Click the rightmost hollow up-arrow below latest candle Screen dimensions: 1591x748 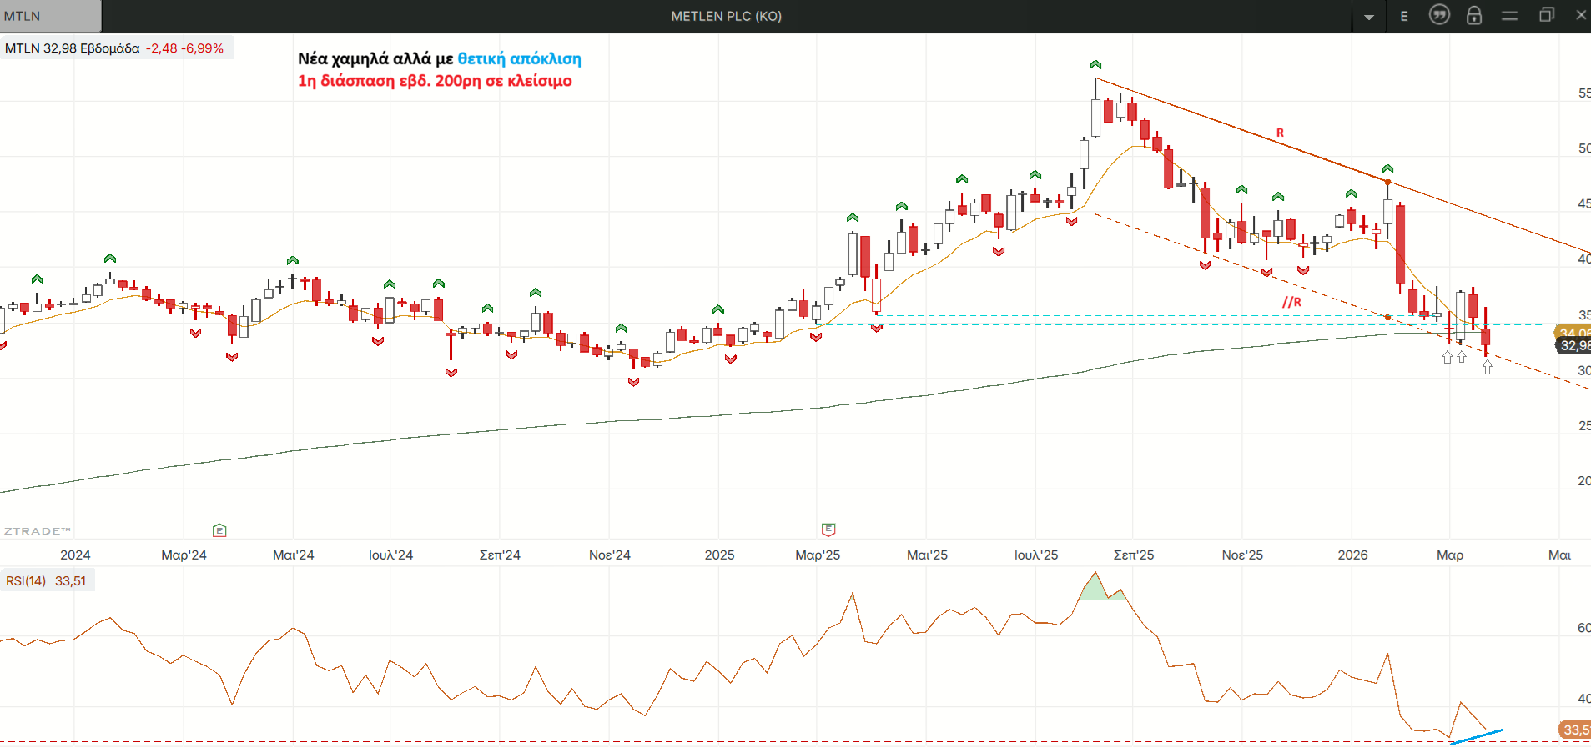point(1488,367)
